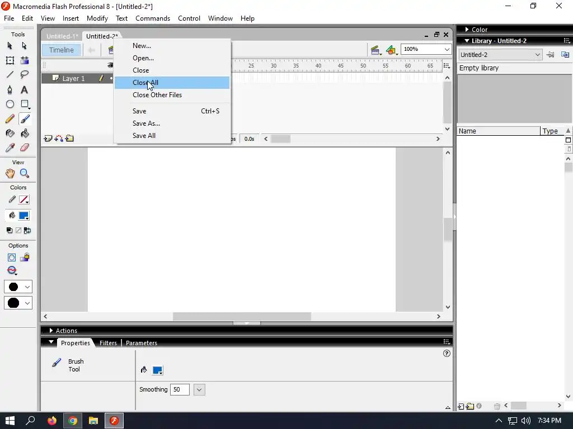Open the Brush Mode dropdown

pyautogui.click(x=12, y=271)
